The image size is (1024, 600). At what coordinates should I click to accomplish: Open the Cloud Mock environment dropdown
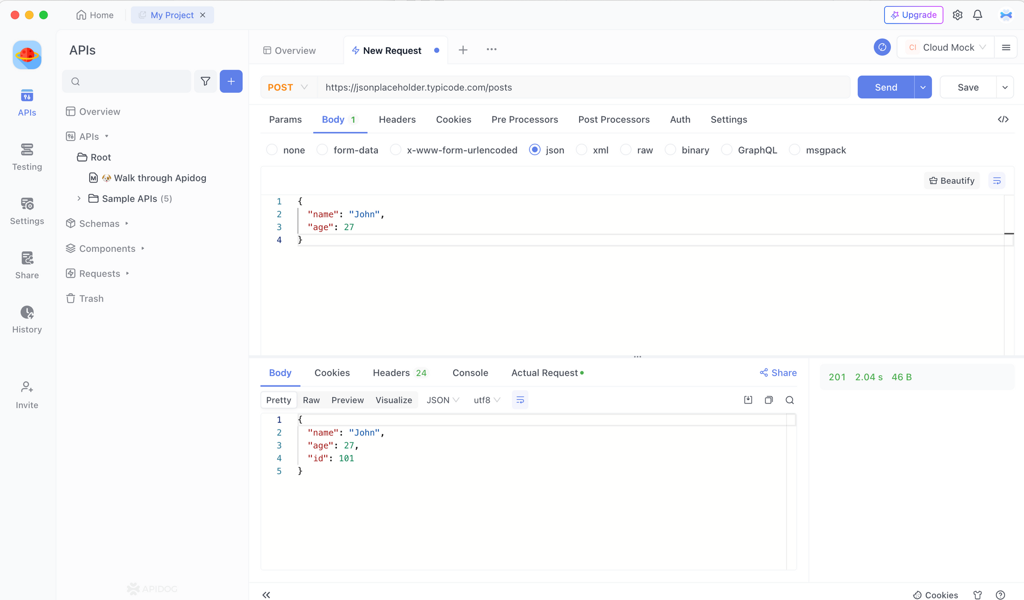click(946, 47)
